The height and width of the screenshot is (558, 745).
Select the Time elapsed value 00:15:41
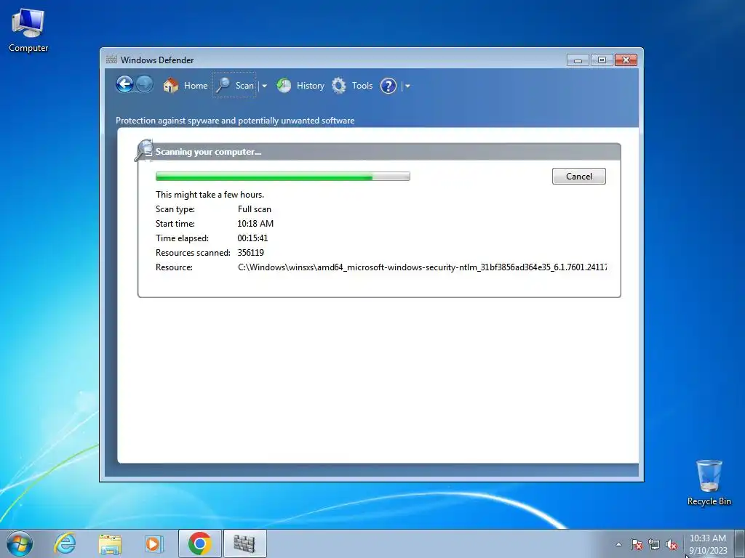(252, 238)
